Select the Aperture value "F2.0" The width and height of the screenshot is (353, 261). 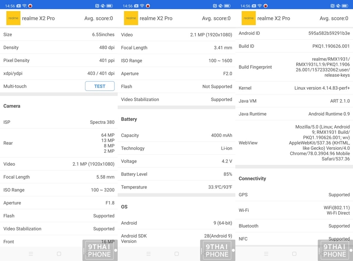pyautogui.click(x=228, y=73)
